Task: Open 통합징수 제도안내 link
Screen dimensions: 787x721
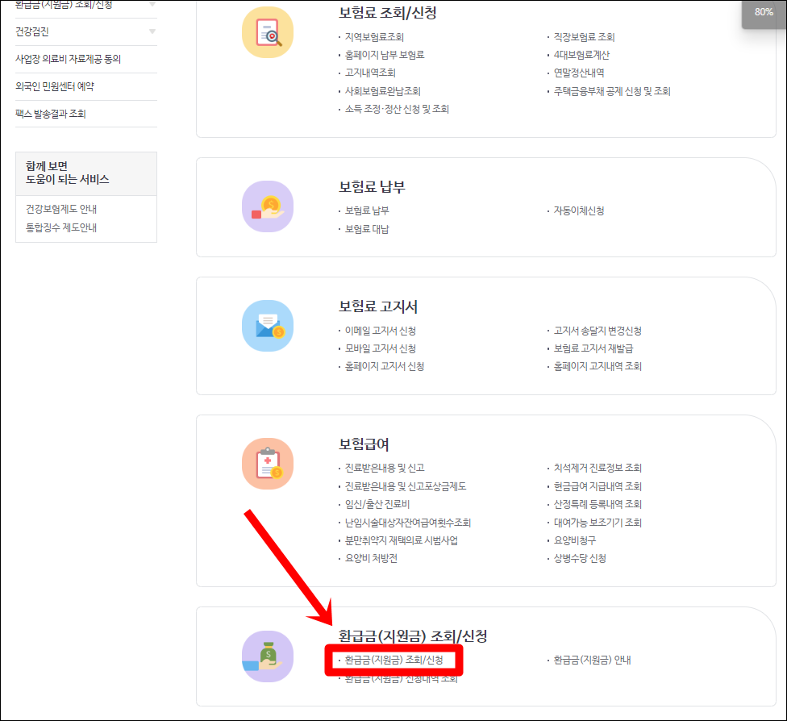Action: pyautogui.click(x=61, y=227)
